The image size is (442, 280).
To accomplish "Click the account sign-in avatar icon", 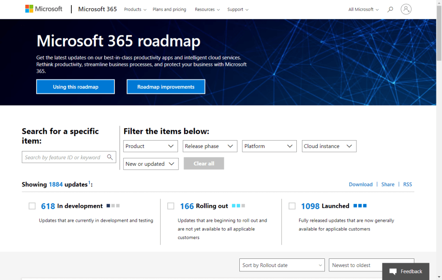I will [406, 9].
